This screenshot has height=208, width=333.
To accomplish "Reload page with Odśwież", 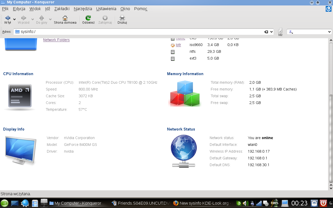I will [88, 20].
